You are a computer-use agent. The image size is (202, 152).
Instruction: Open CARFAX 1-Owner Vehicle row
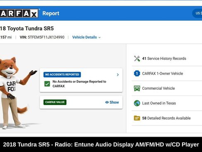pyautogui.click(x=167, y=74)
